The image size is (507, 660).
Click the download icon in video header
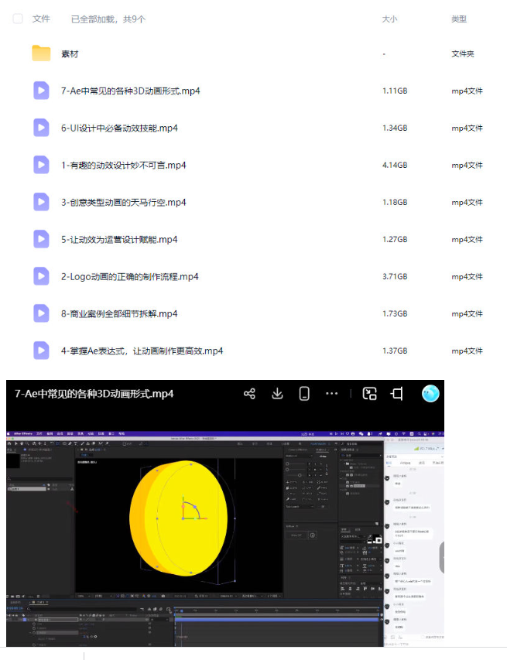point(277,394)
